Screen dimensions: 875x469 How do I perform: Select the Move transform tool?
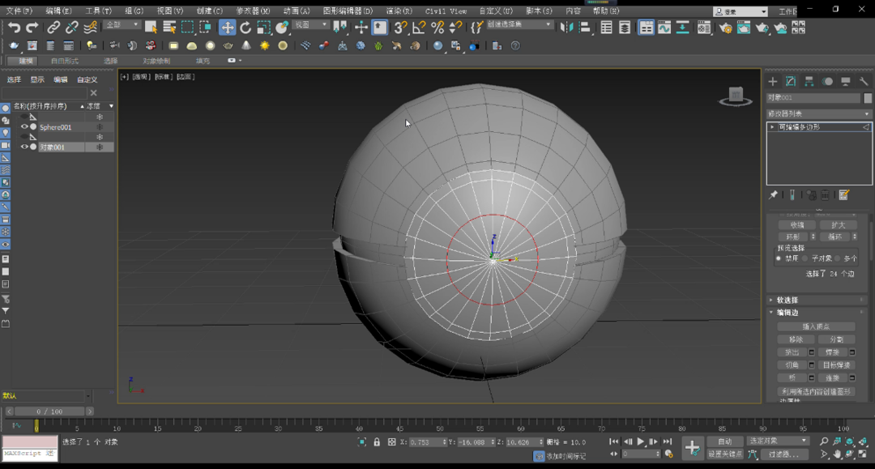228,28
